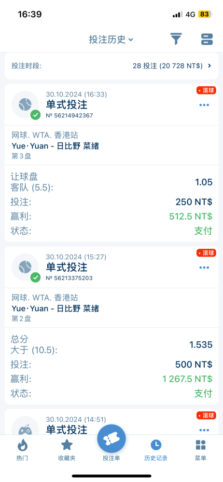Open the 投注历史 dropdown
This screenshot has height=482, width=223.
[111, 40]
